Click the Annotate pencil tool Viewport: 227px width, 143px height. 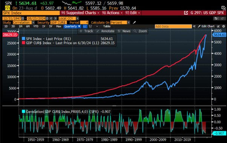pos(106,31)
